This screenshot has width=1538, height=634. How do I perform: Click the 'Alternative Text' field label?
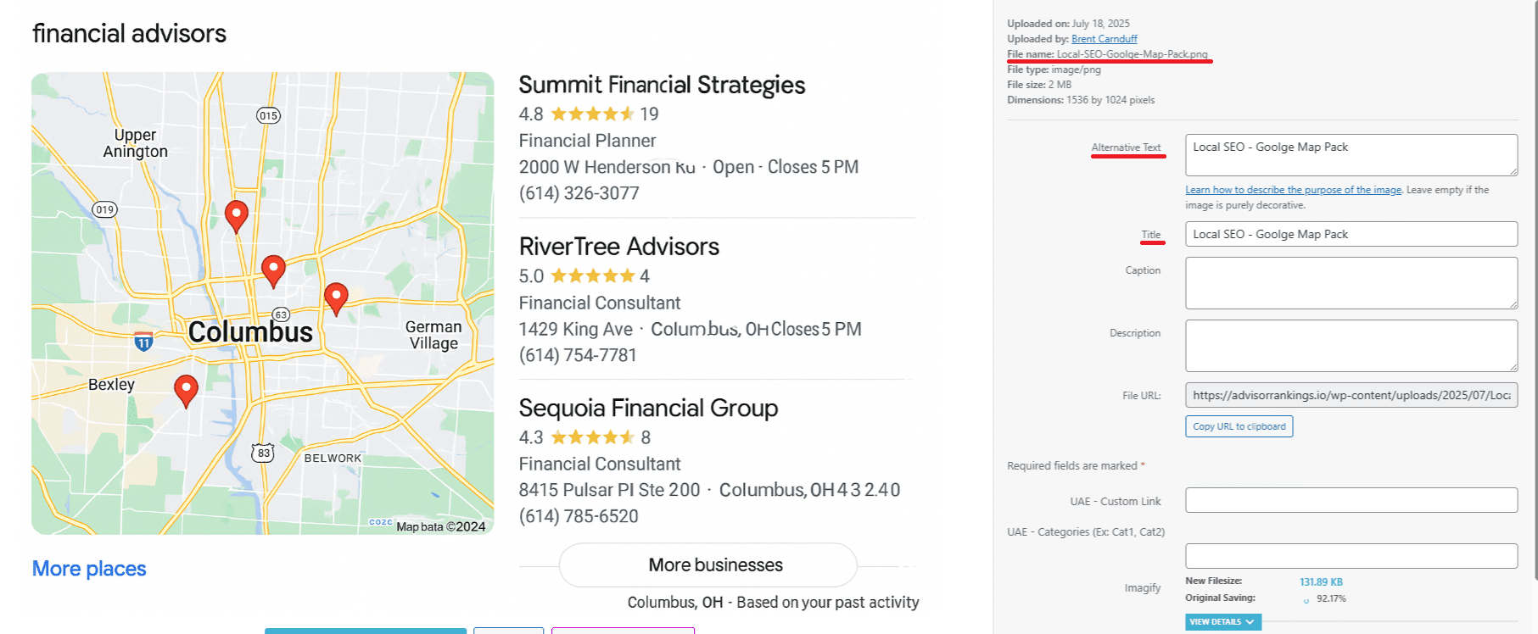tap(1126, 147)
